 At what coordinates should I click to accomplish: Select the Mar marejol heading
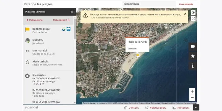40,51
